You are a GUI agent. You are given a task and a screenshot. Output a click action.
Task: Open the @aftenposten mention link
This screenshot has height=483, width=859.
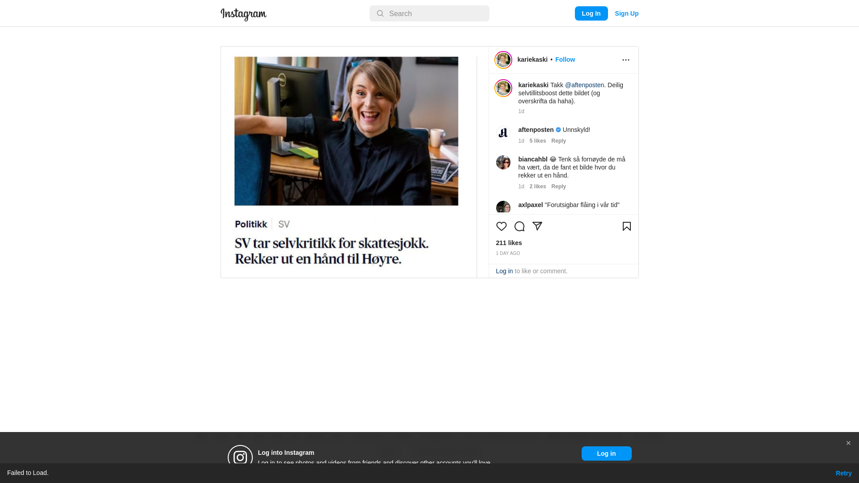[x=584, y=85]
